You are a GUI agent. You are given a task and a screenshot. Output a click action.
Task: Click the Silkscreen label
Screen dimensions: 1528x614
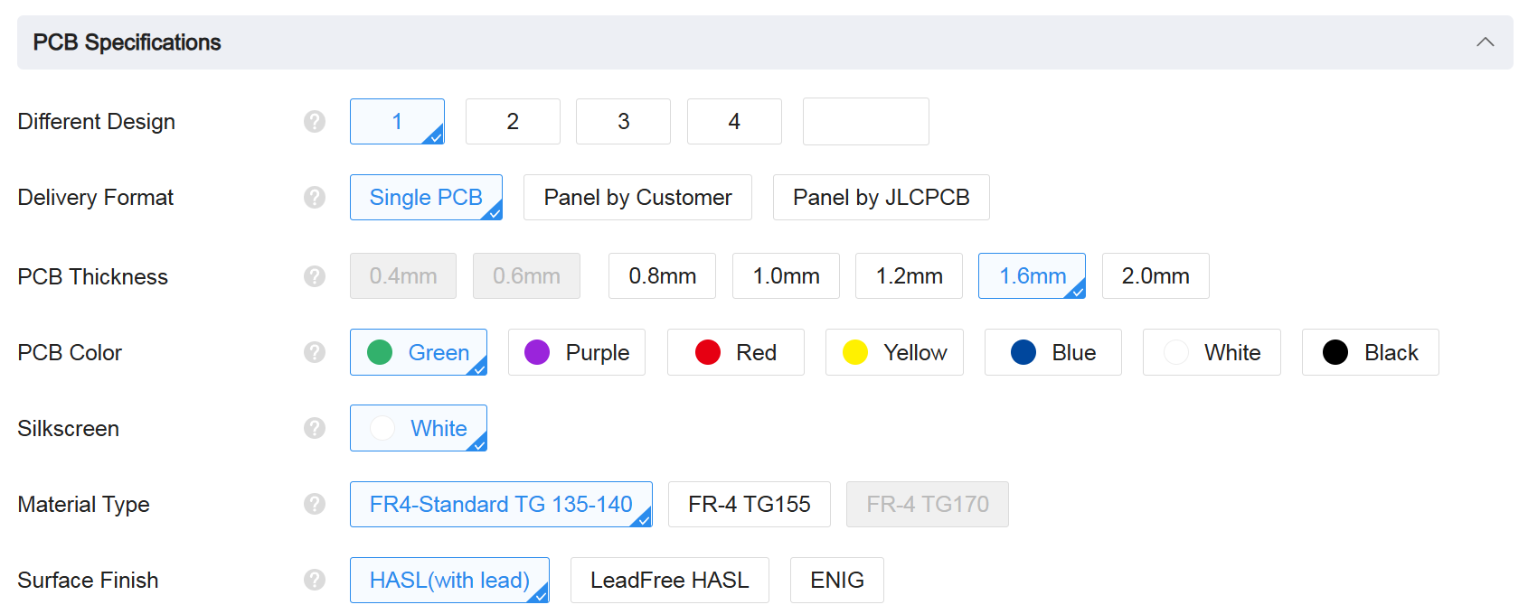(69, 428)
